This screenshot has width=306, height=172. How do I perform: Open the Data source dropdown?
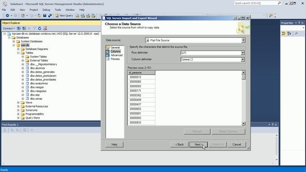pyautogui.click(x=243, y=40)
